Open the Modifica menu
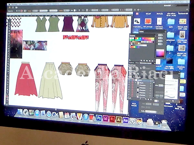Screen dimensions: 194x145 pyautogui.click(x=25, y=4)
